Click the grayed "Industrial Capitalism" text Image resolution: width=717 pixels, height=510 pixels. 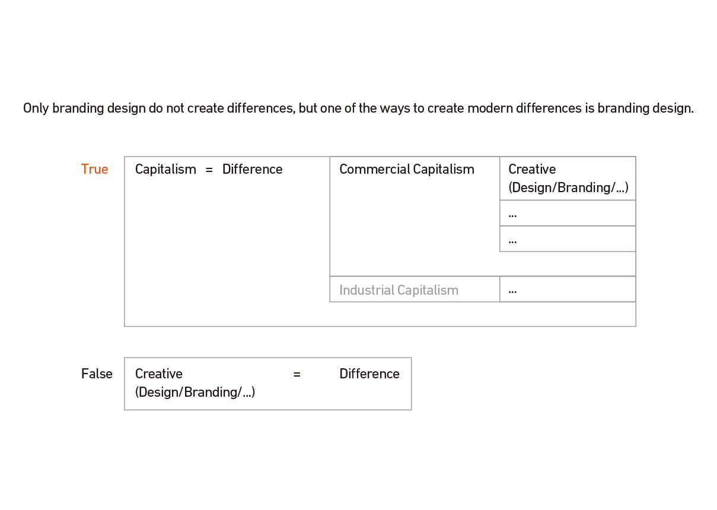click(x=399, y=291)
